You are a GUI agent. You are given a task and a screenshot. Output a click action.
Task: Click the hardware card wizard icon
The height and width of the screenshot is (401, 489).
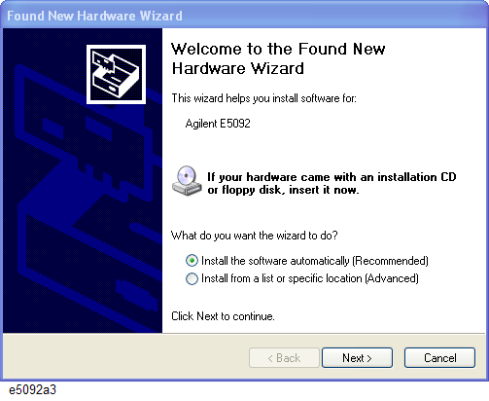(x=116, y=74)
